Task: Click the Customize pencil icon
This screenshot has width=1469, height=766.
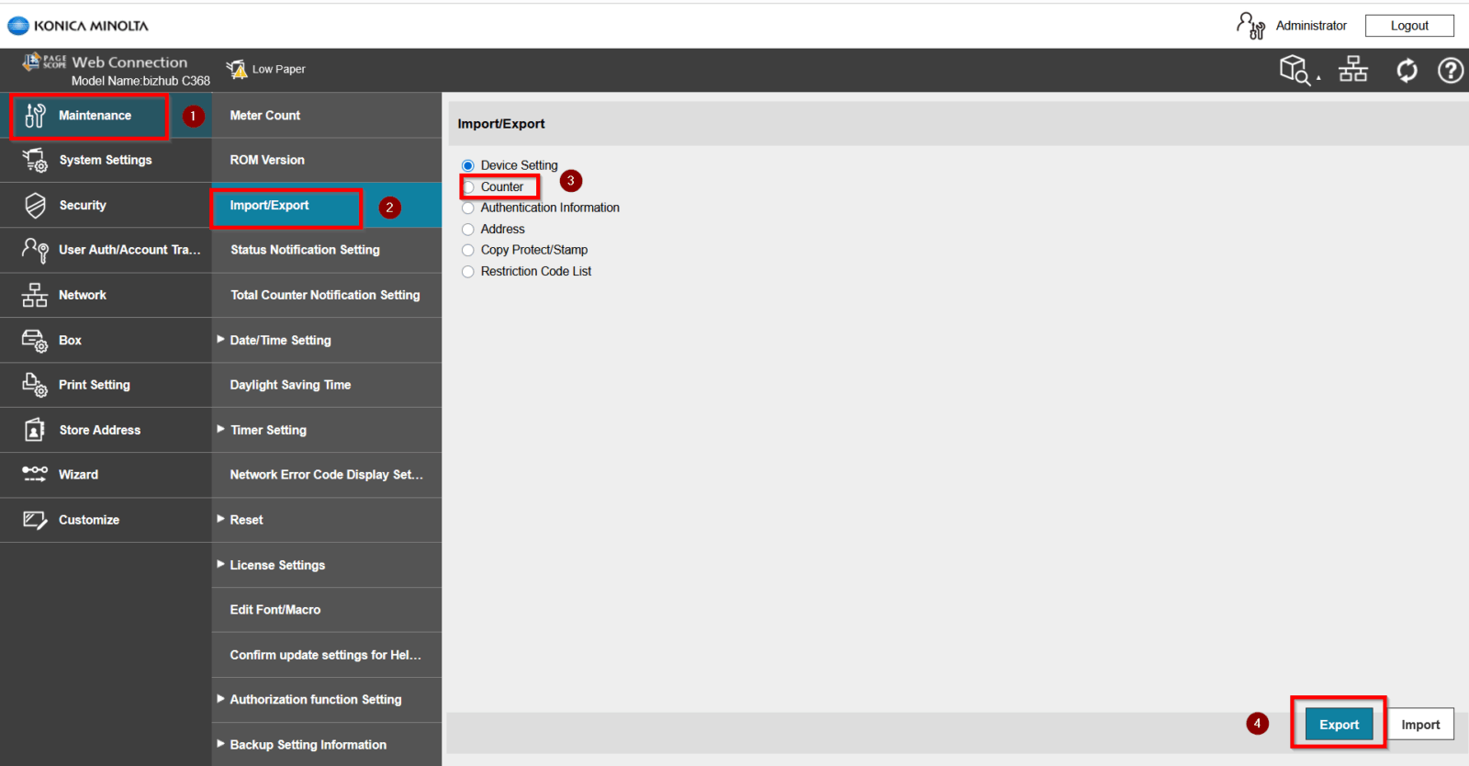Action: [35, 520]
